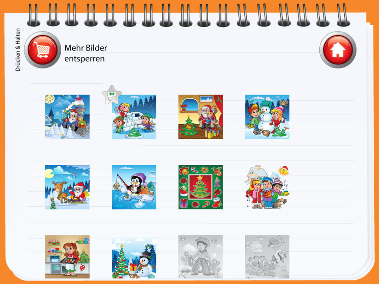
Task: Open the red shopping cart button
Action: coord(43,50)
